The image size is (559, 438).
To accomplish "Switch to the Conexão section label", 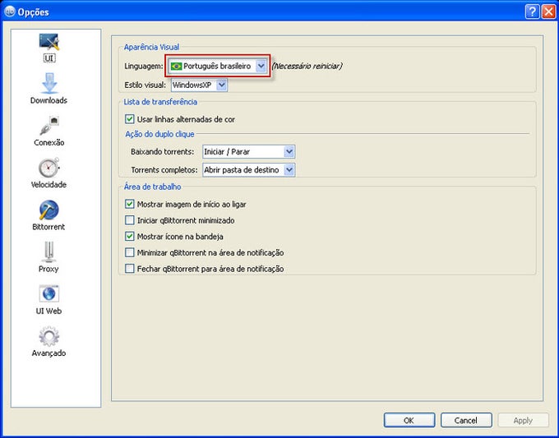I will [x=49, y=142].
